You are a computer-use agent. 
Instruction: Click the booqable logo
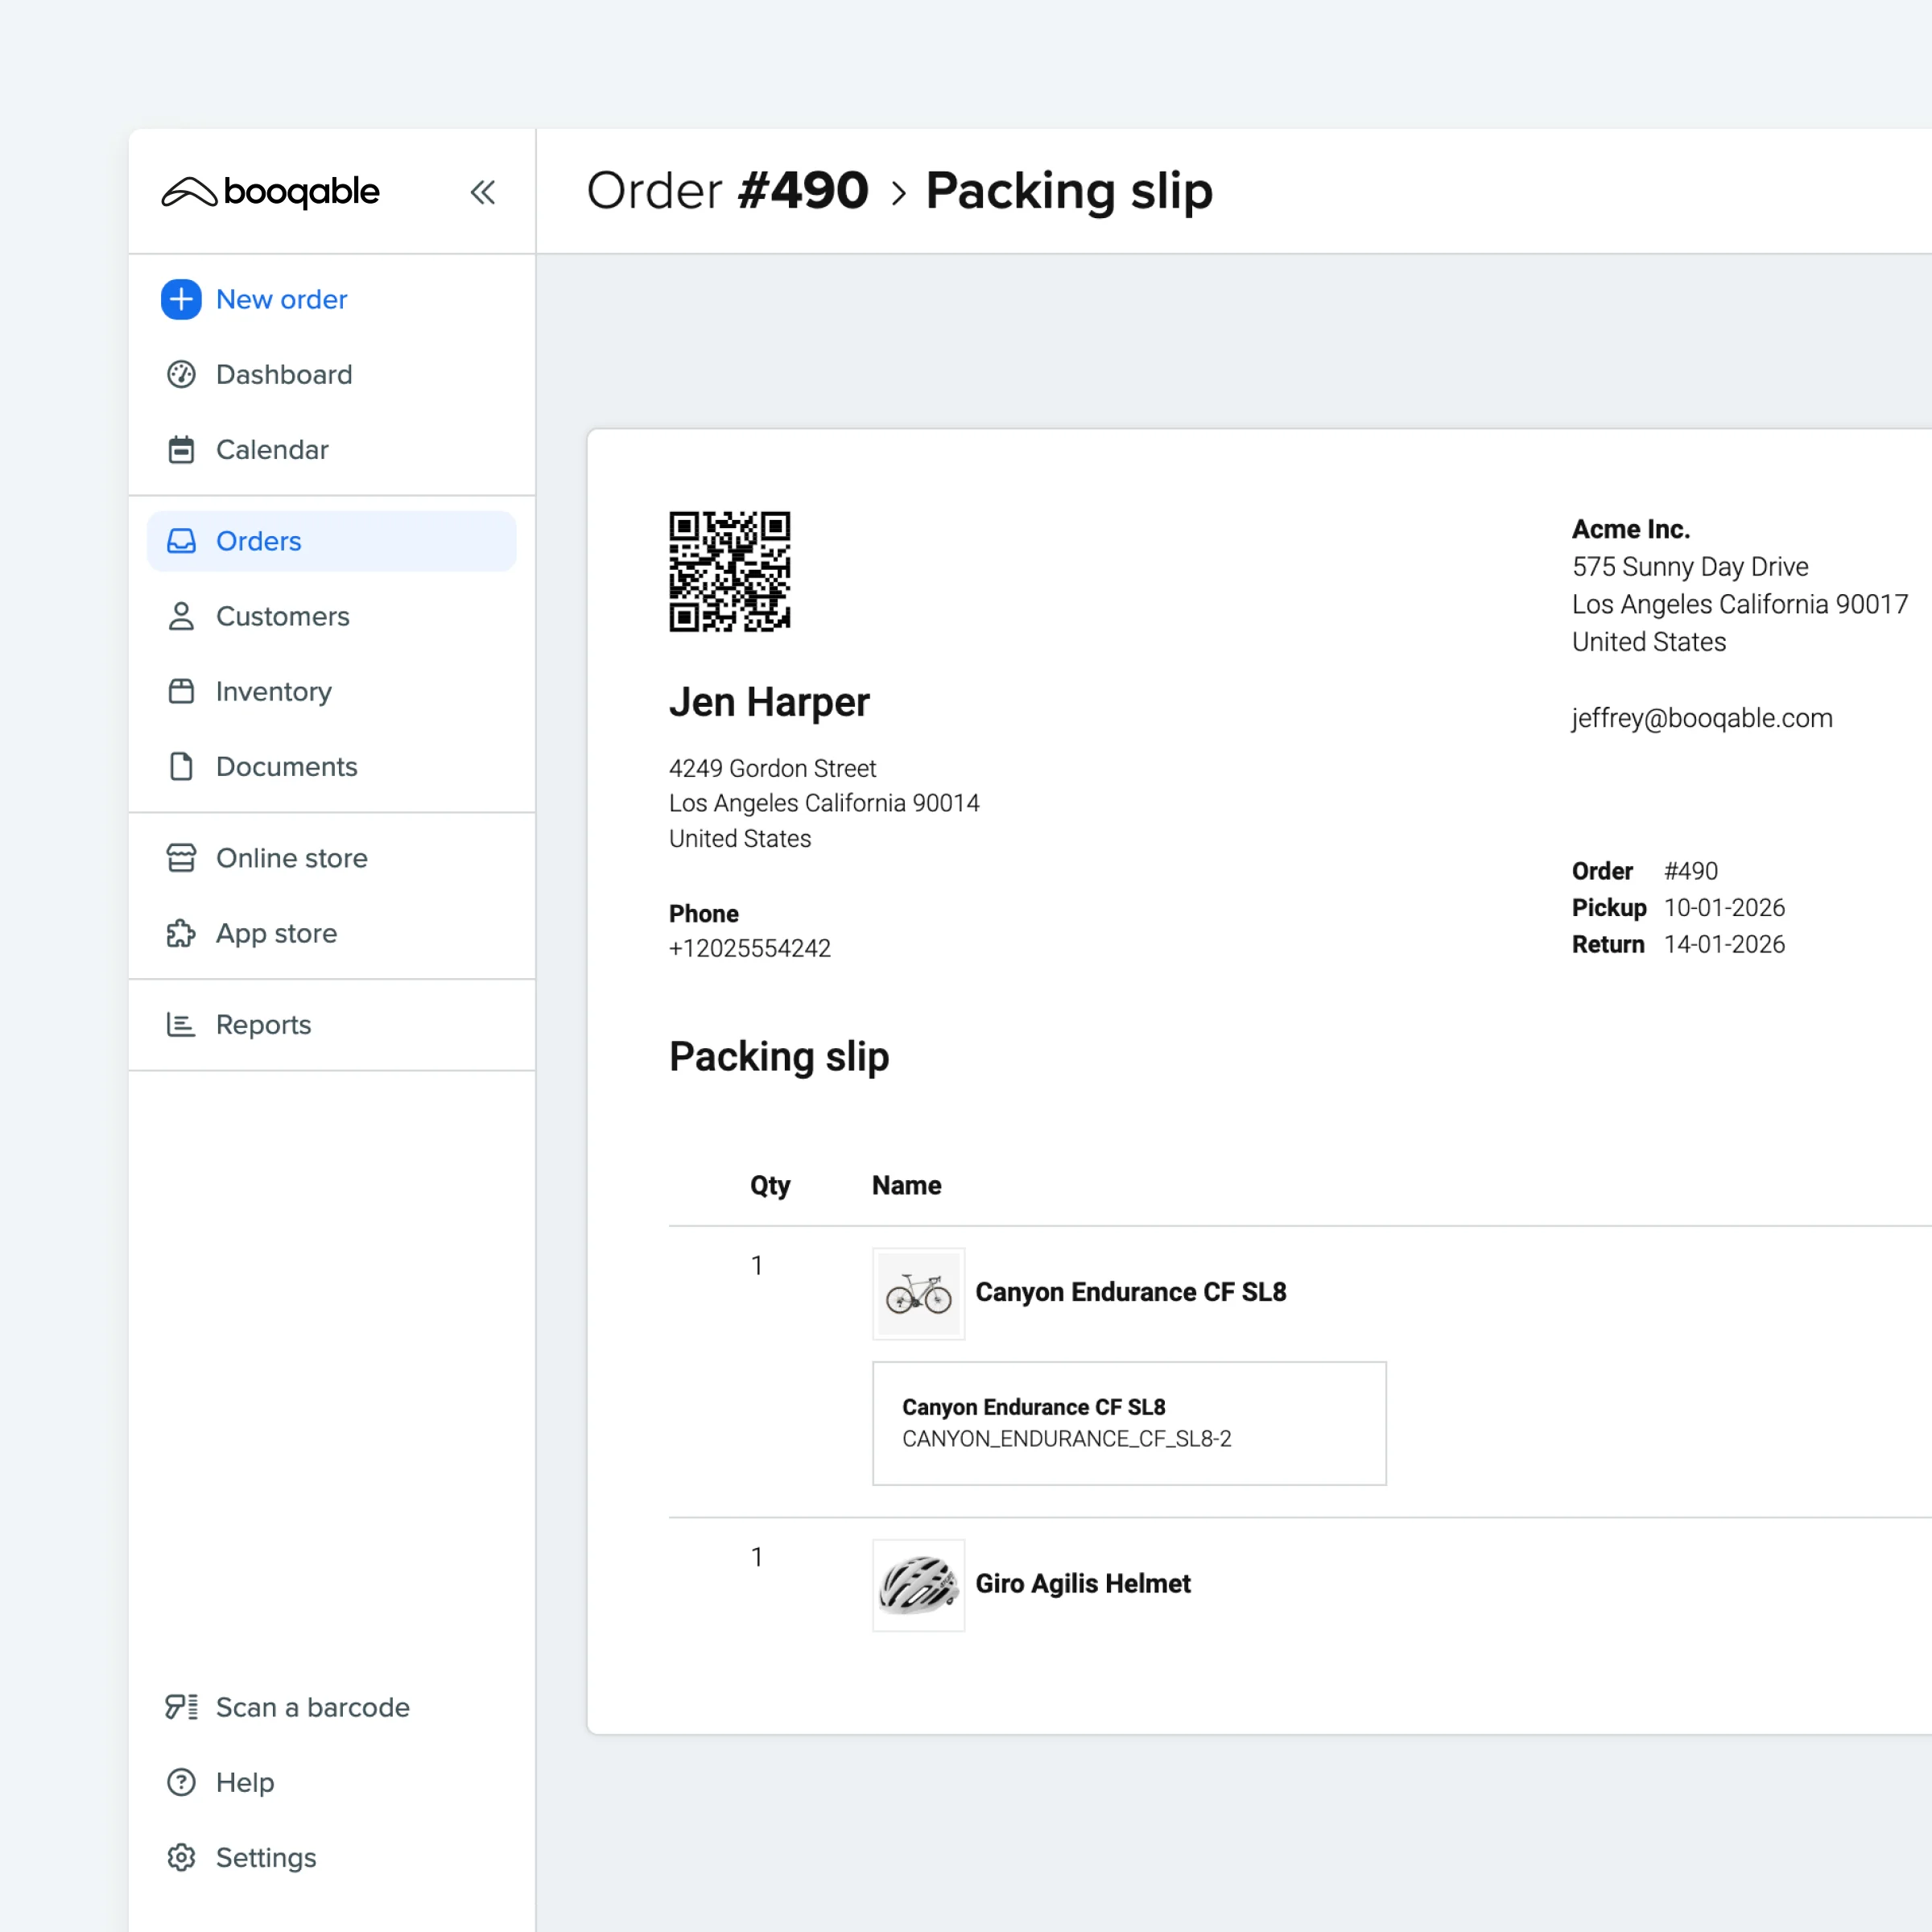tap(271, 191)
